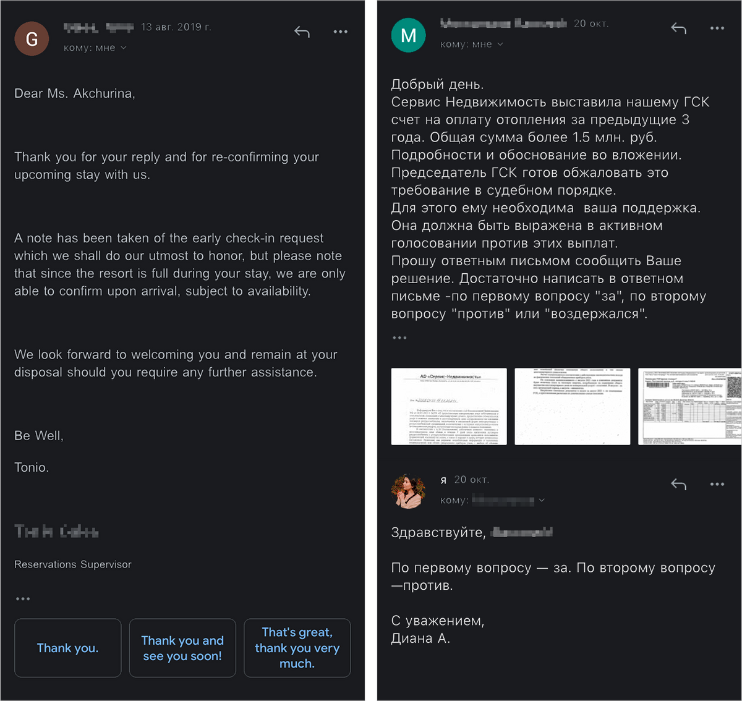This screenshot has width=742, height=701.
Task: Open the second attachment page thumbnail
Action: pyautogui.click(x=572, y=406)
